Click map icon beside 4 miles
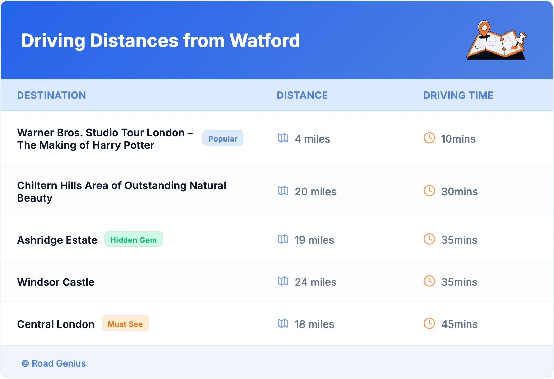554x379 pixels. [283, 138]
